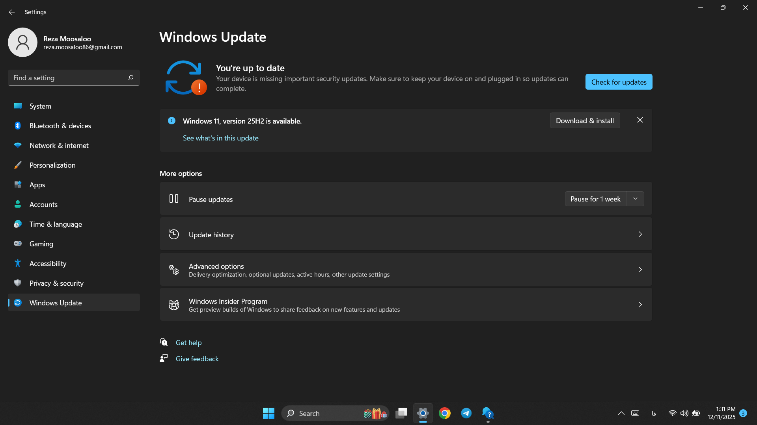Open the See what's in this update link
The image size is (757, 425).
point(220,138)
